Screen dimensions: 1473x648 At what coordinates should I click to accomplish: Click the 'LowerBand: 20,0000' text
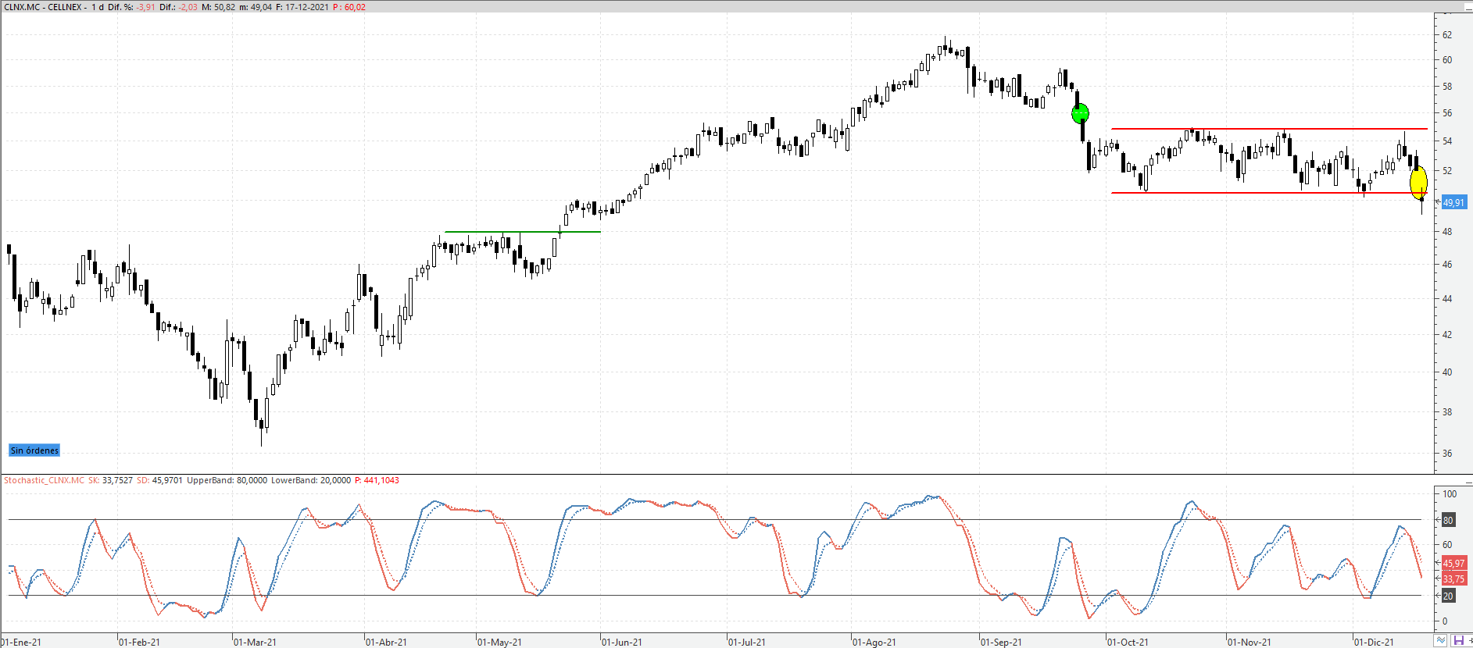[311, 480]
